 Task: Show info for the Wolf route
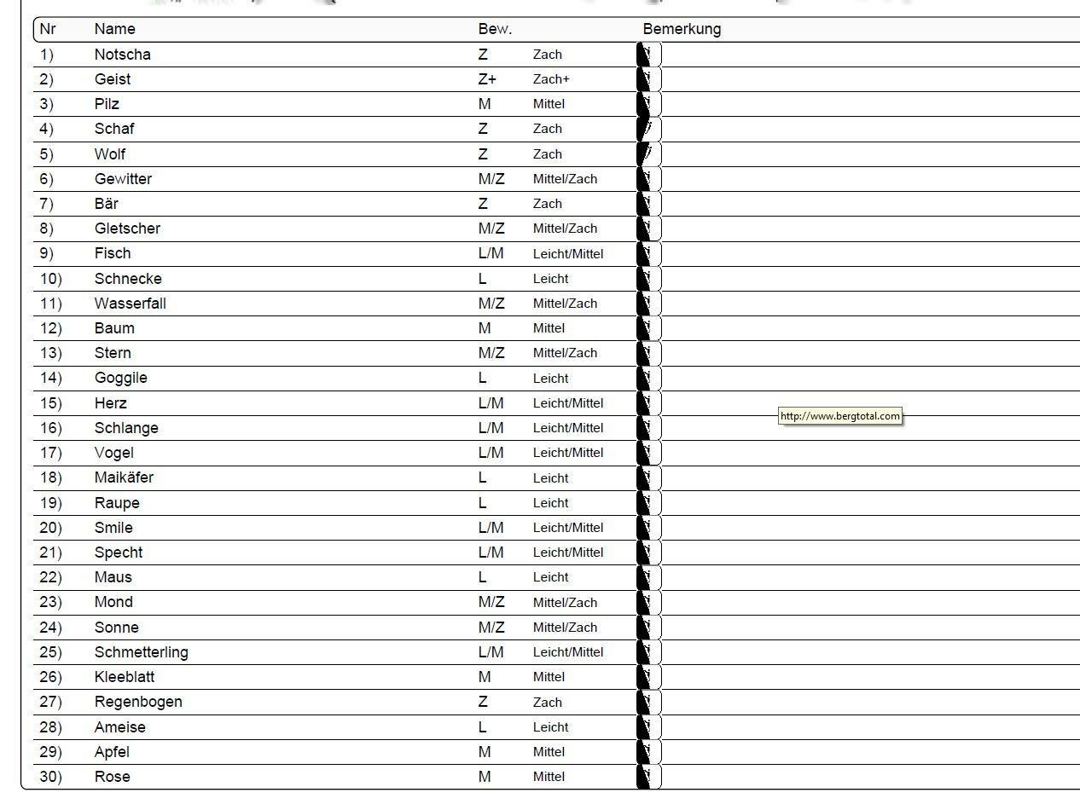pyautogui.click(x=649, y=154)
